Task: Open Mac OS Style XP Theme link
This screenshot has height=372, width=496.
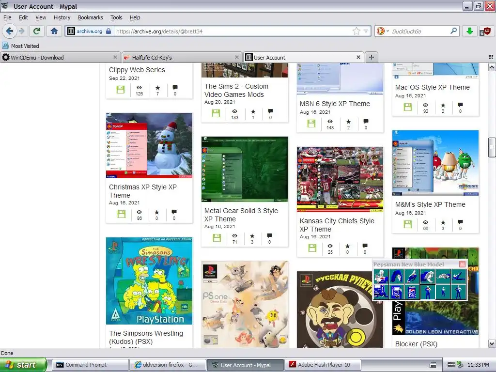Action: point(433,87)
